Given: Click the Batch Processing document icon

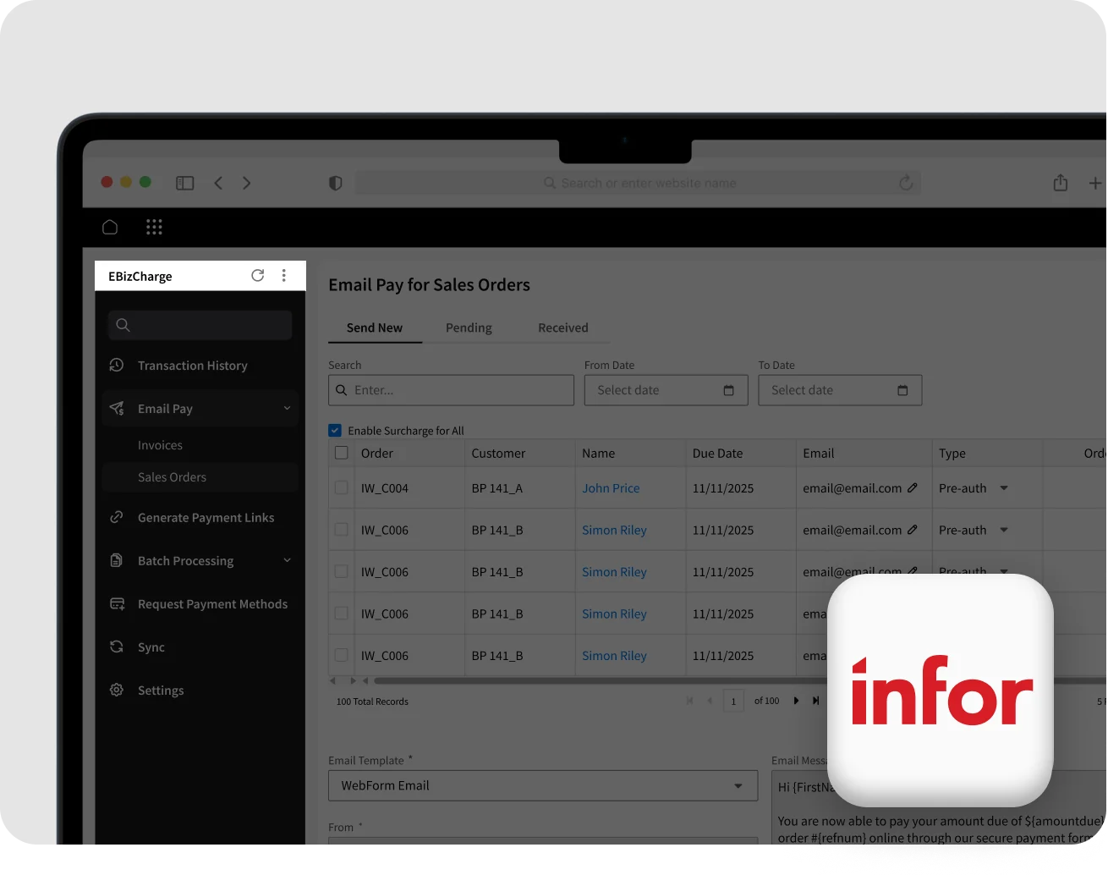Looking at the screenshot, I should (x=117, y=560).
